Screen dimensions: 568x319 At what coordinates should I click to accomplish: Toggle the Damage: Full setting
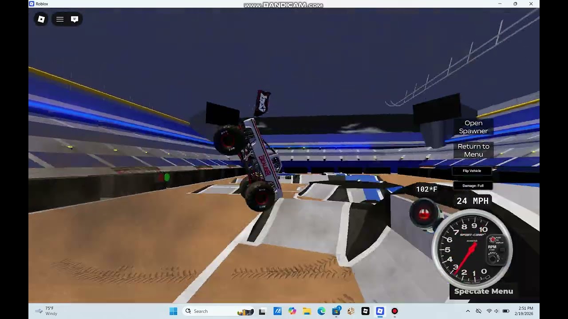(x=473, y=186)
